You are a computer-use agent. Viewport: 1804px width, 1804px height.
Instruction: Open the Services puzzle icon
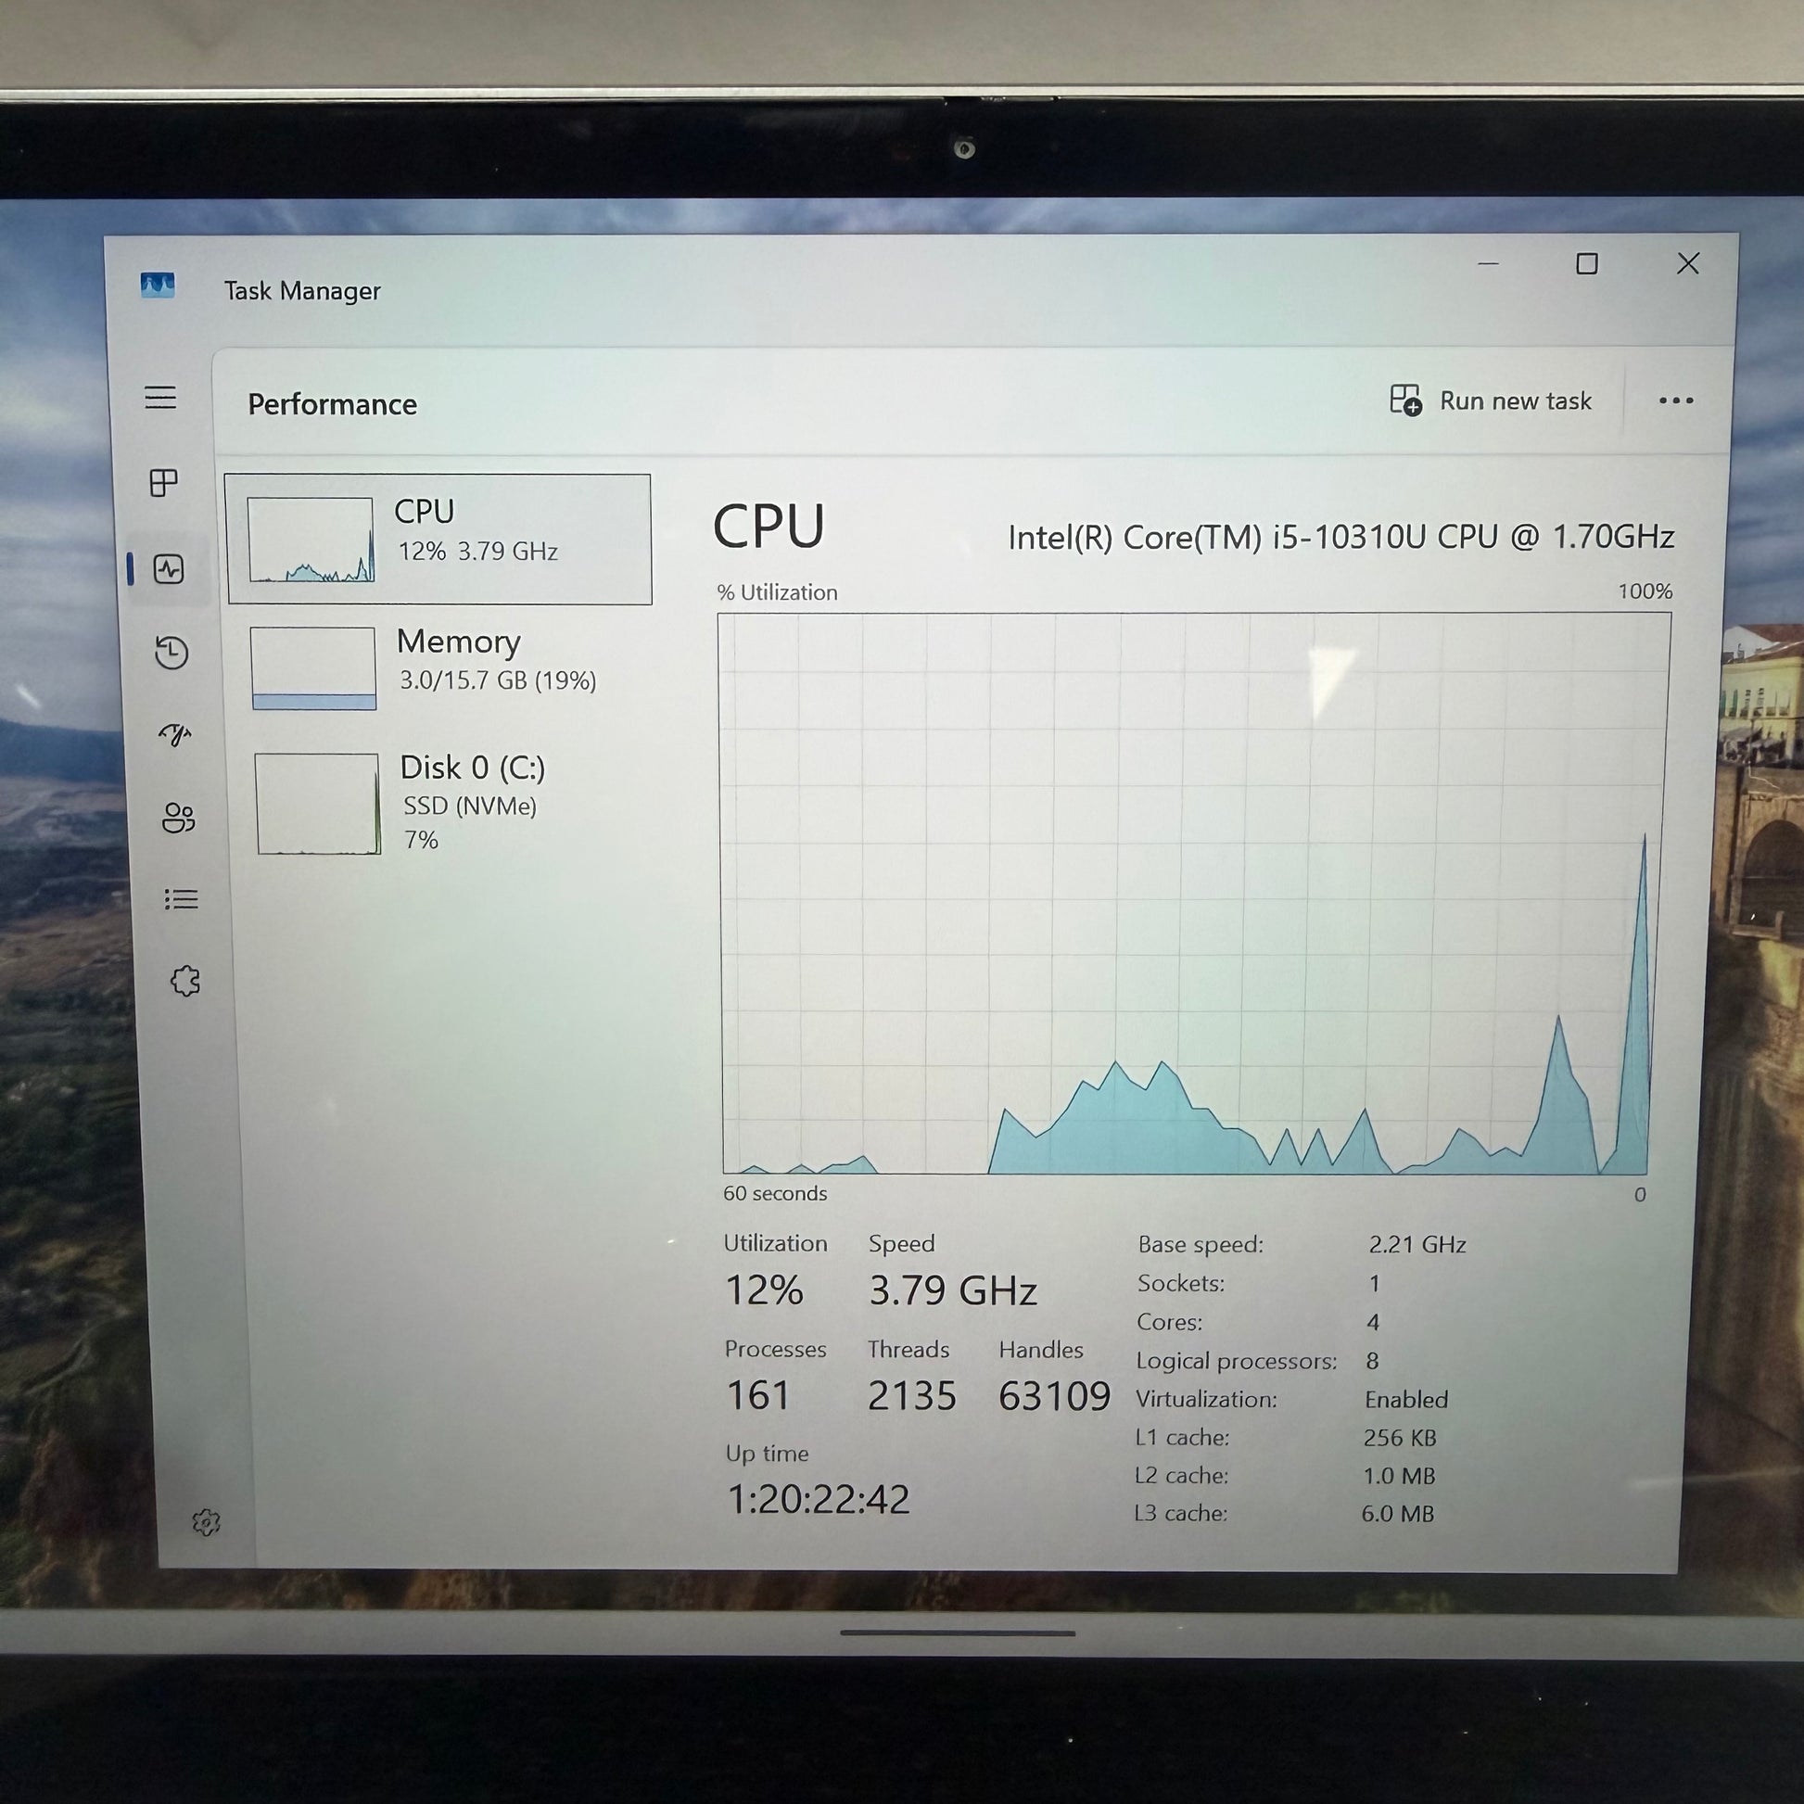pos(184,981)
